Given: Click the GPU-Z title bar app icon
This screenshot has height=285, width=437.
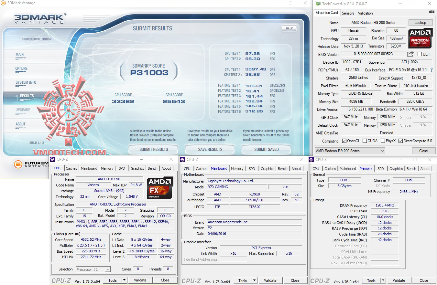Looking at the screenshot, I should point(318,4).
